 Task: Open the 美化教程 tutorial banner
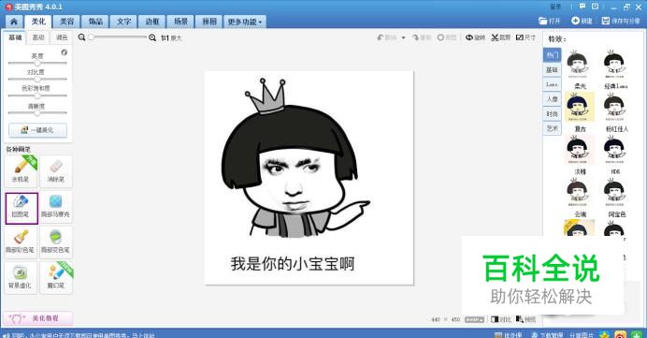tap(38, 318)
